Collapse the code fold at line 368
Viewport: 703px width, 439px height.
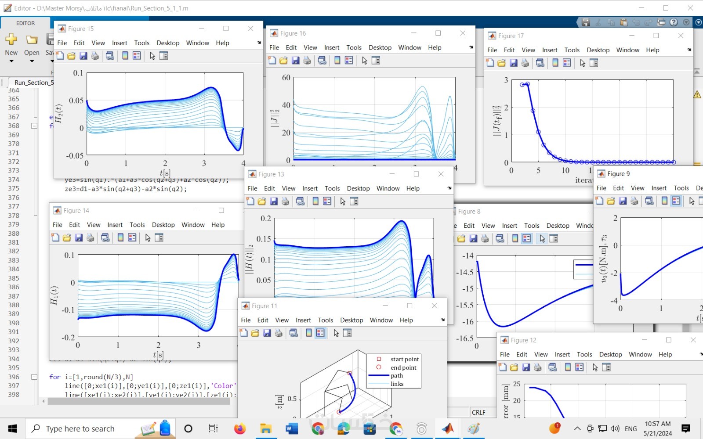click(x=34, y=126)
